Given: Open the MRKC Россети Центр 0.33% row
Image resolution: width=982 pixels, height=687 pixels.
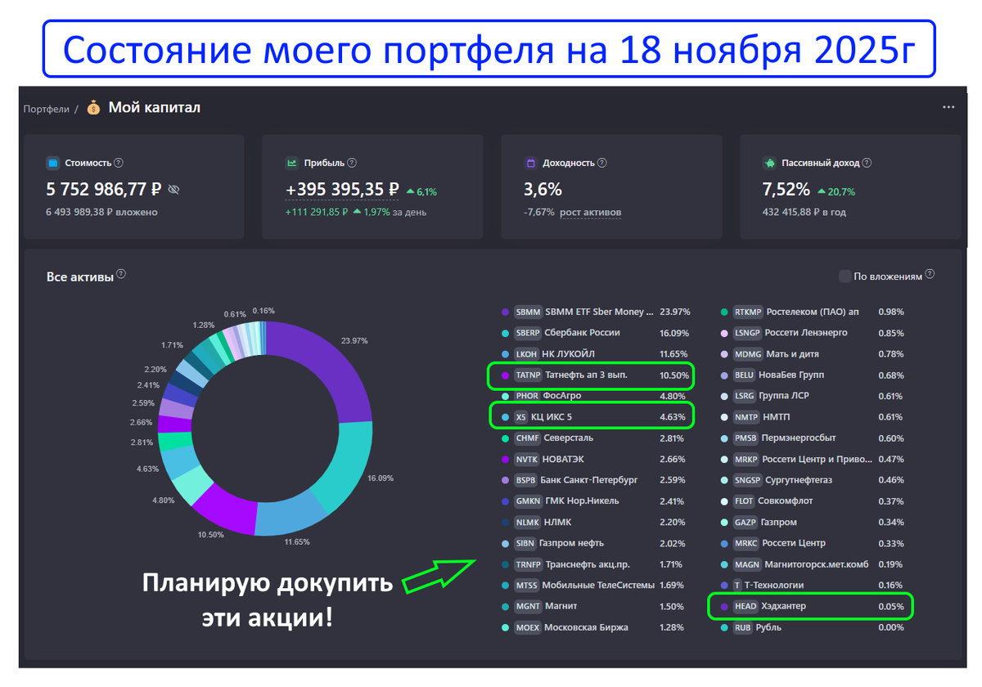Looking at the screenshot, I should pyautogui.click(x=813, y=543).
